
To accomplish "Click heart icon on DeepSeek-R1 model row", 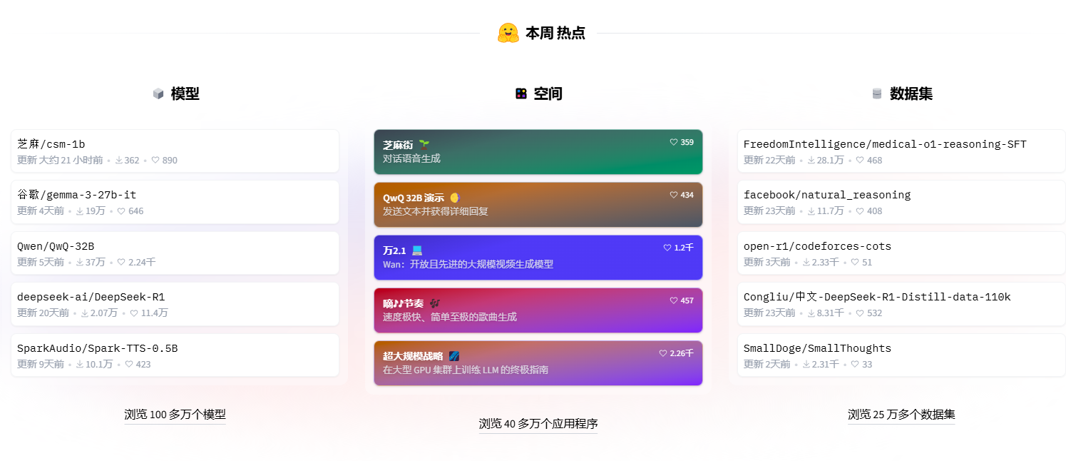I will coord(134,313).
